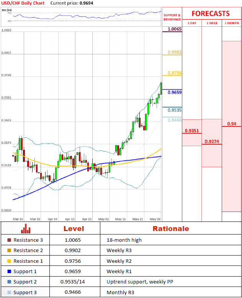
Task: Click the Support 2 steel blue color swatch
Action: click(x=9, y=282)
